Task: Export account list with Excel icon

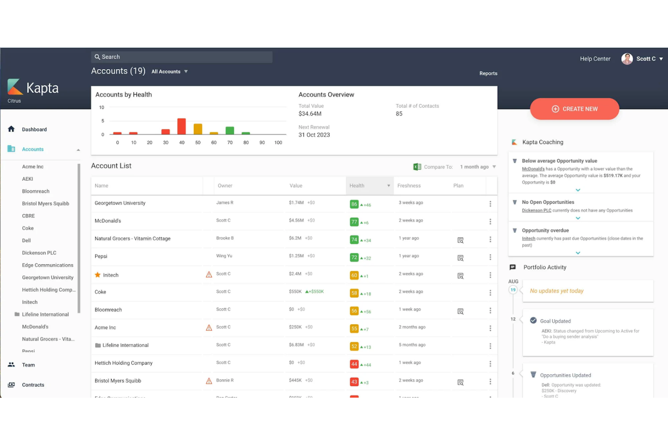Action: 417,167
